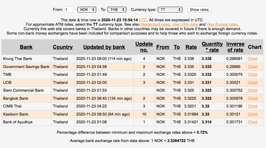266x148 pixels.
Task: Open the To currency THB dropdown
Action: (x=117, y=10)
